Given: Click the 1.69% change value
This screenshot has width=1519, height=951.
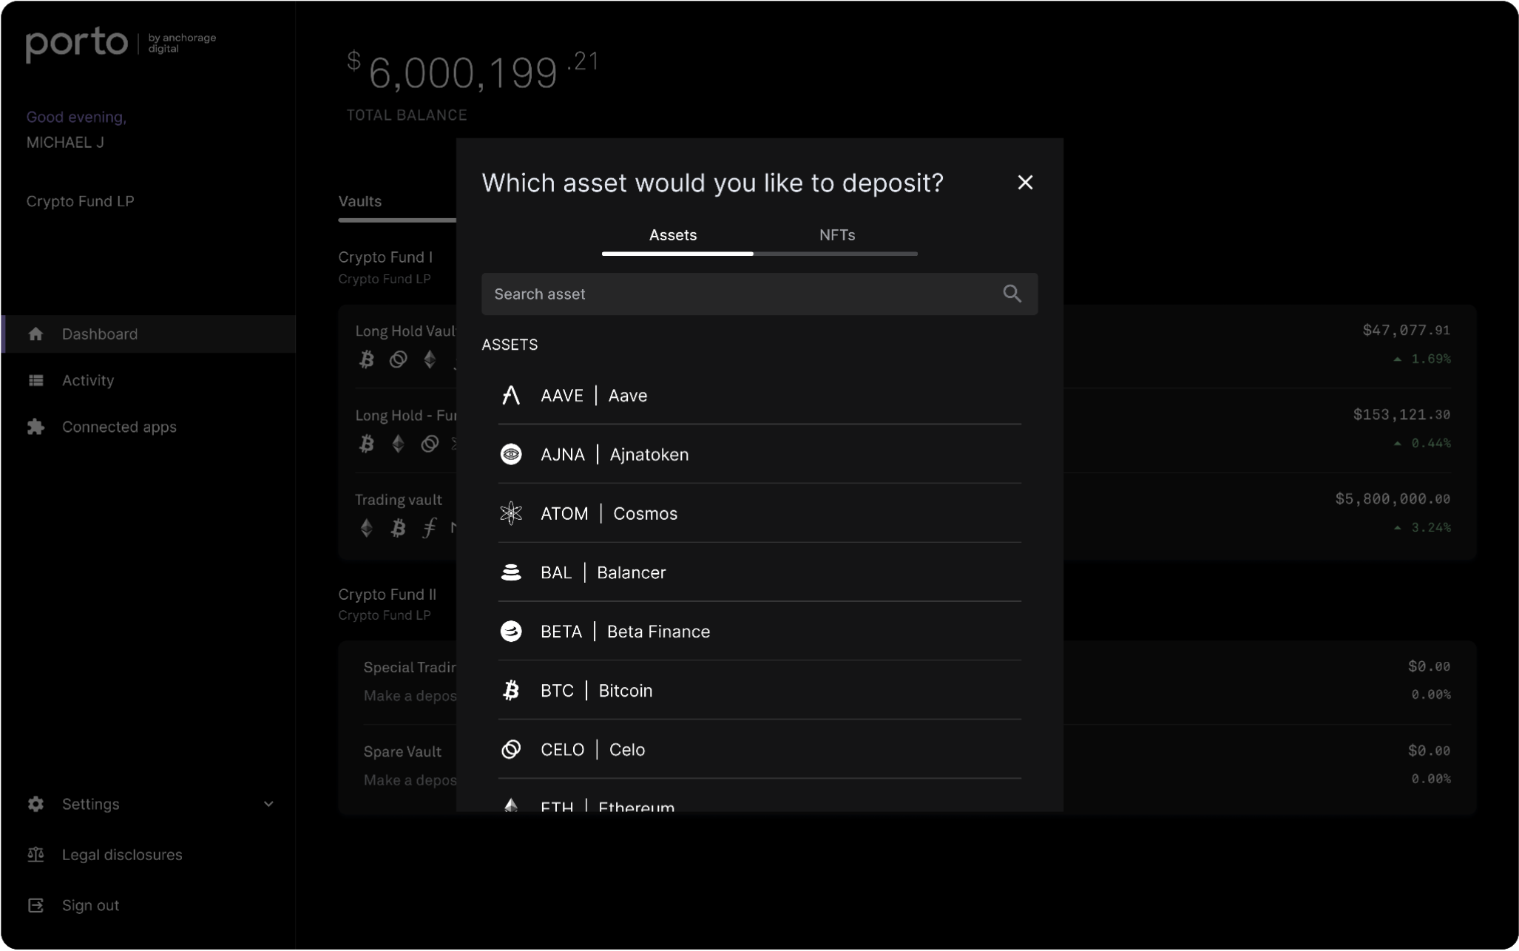Looking at the screenshot, I should (1430, 359).
